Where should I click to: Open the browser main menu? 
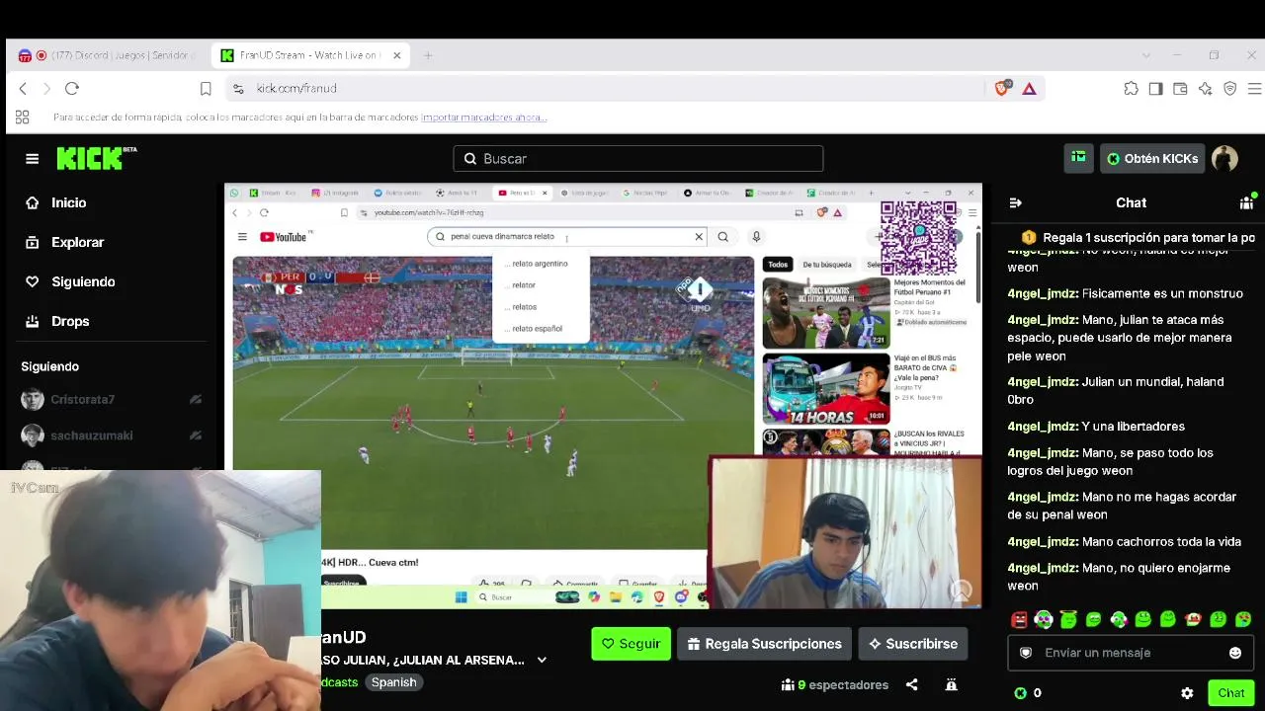tap(1254, 89)
